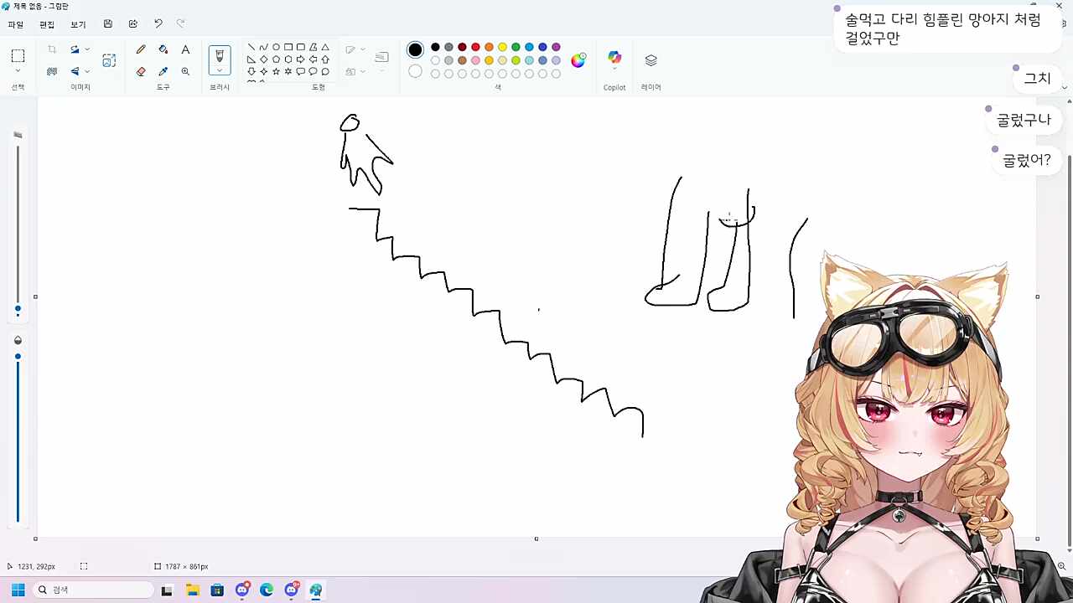Viewport: 1073px width, 603px height.
Task: Click the Rotate image icon
Action: pos(75,49)
